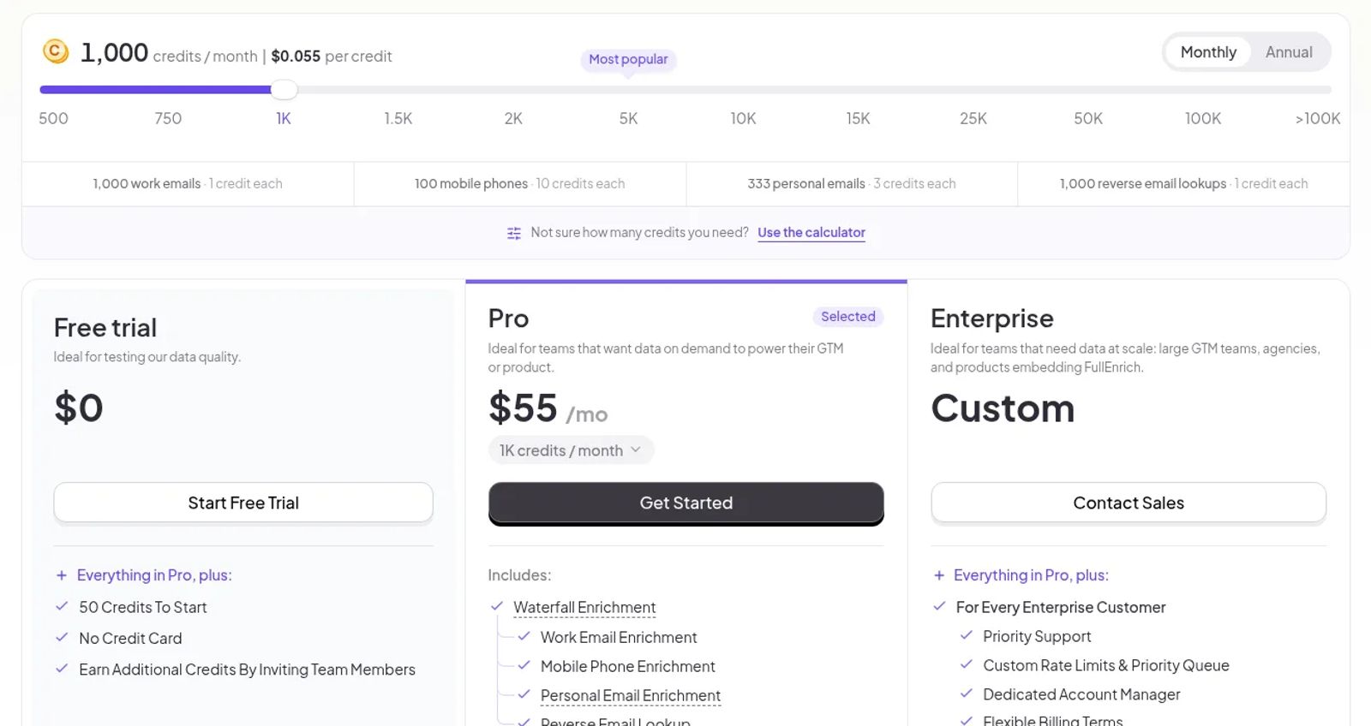Click checkmark beside 50 Credits To Start
1371x726 pixels.
coord(62,606)
